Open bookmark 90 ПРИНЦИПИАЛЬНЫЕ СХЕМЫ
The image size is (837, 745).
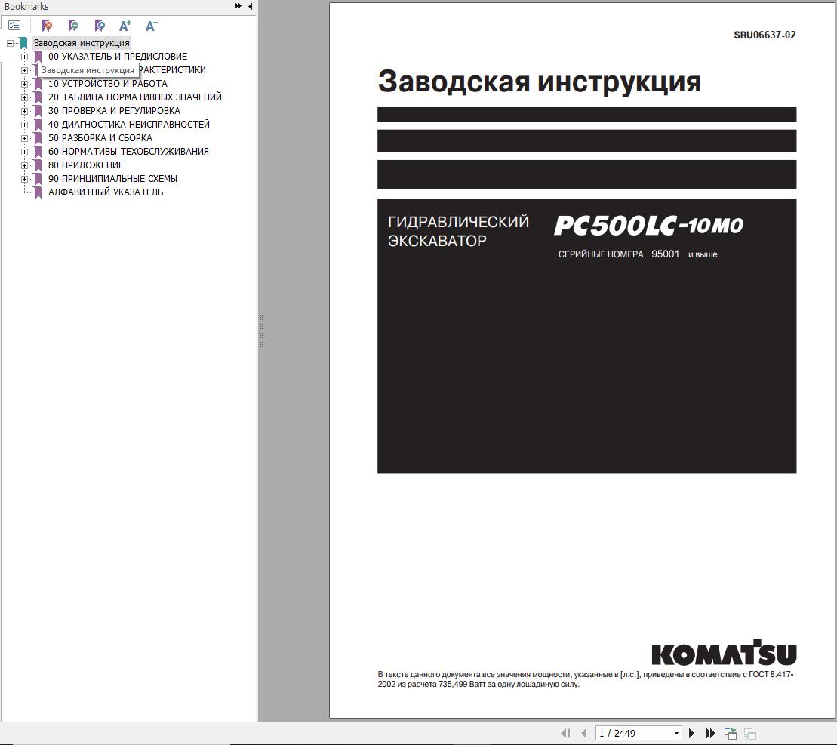112,179
